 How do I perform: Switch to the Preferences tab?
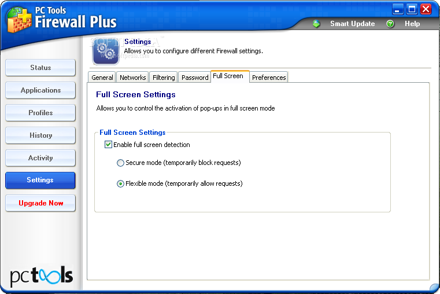269,78
